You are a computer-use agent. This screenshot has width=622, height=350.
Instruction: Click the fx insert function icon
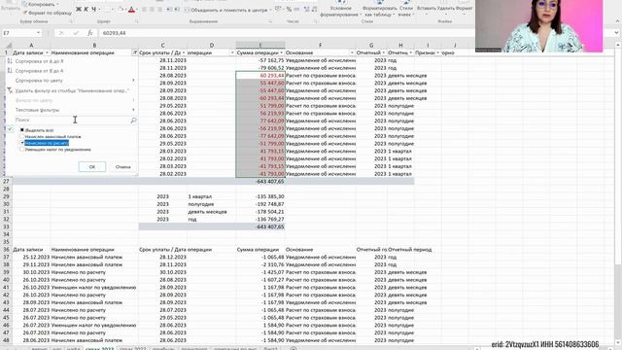pos(90,33)
